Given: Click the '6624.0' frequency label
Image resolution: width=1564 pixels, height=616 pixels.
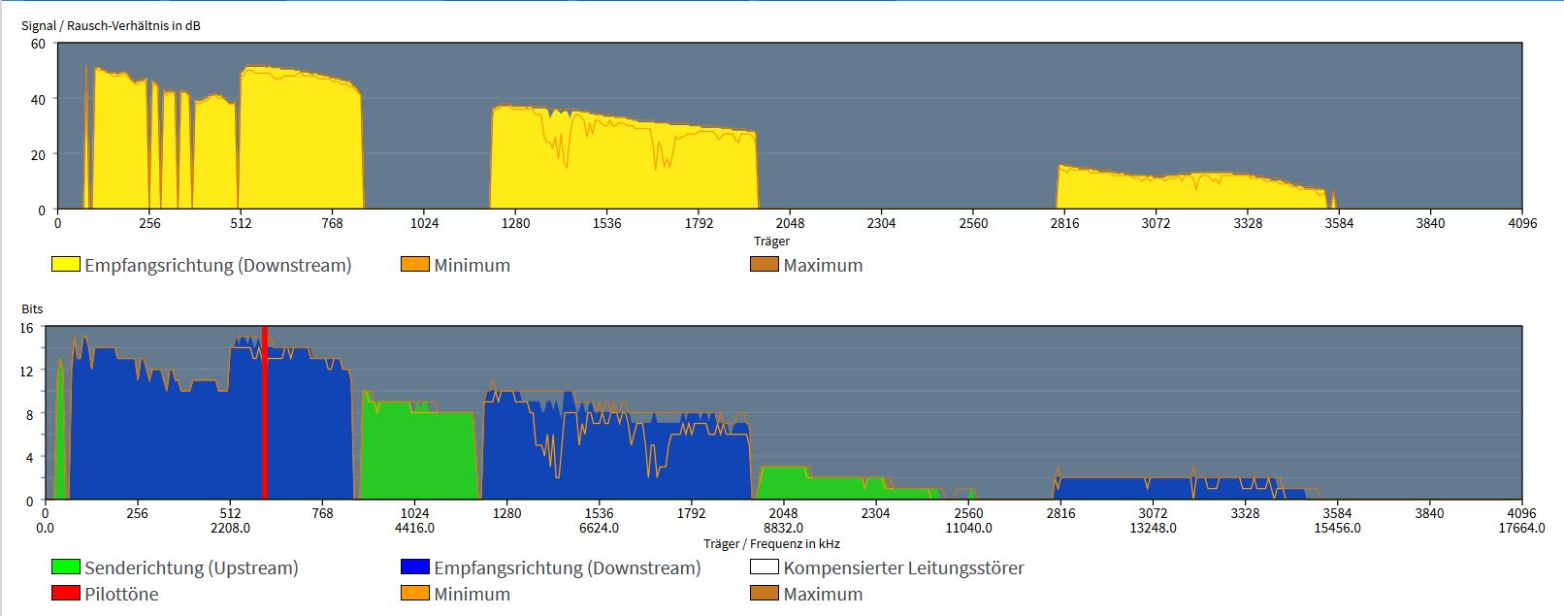Looking at the screenshot, I should tap(599, 529).
